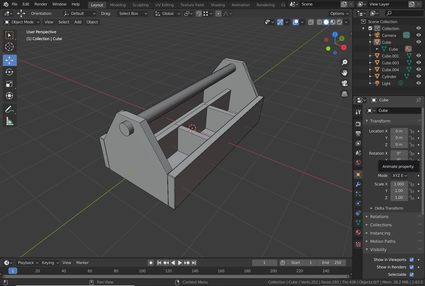Open Texture properties checker tab
This screenshot has height=286, width=425.
[x=358, y=244]
